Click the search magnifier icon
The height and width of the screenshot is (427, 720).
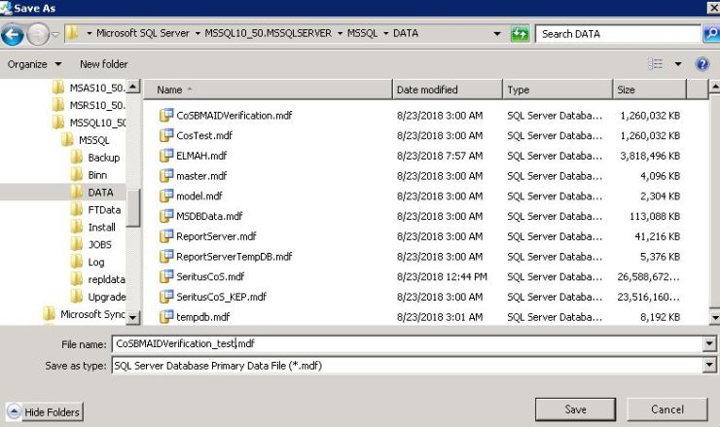click(x=711, y=34)
